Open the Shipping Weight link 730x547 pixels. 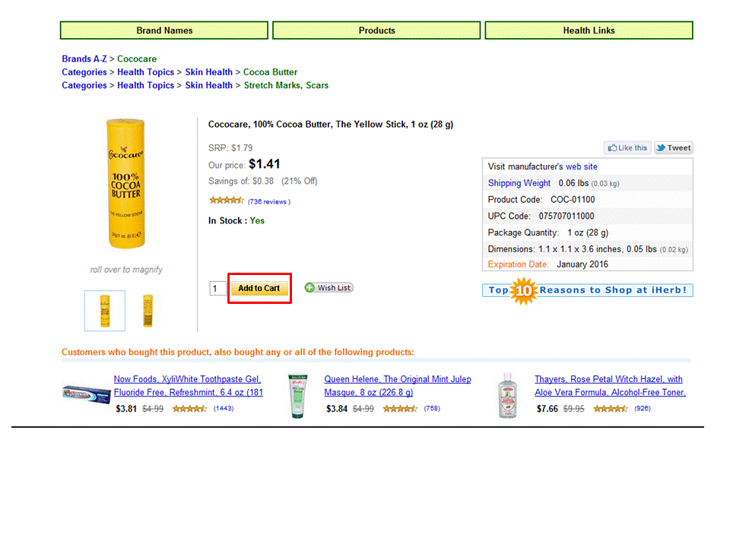coord(519,183)
